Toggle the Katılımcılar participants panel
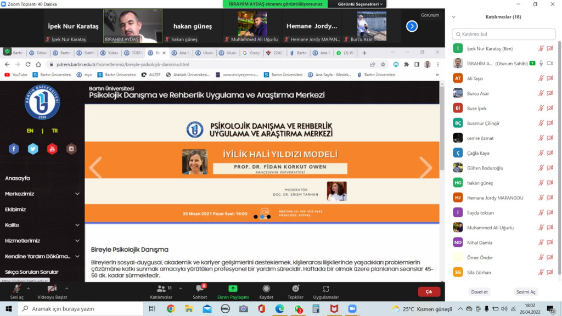The width and height of the screenshot is (562, 316). 161,291
